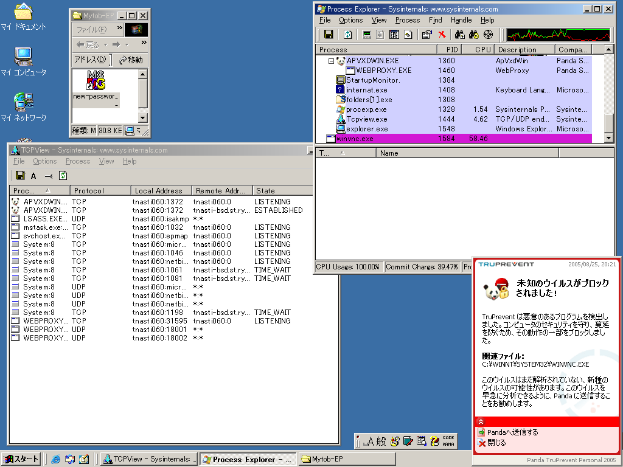Viewport: 623px width, 467px height.
Task: Click the Properties icon in Process Explorer toolbar
Action: click(426, 35)
